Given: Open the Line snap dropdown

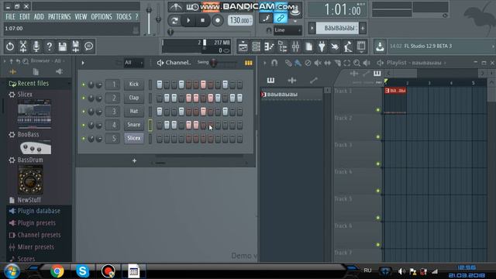Looking at the screenshot, I should (288, 30).
